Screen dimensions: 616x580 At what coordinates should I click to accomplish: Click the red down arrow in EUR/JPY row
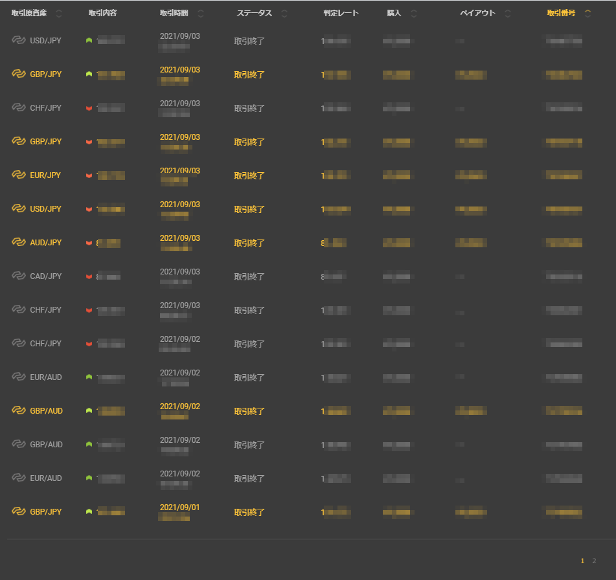[x=89, y=175]
